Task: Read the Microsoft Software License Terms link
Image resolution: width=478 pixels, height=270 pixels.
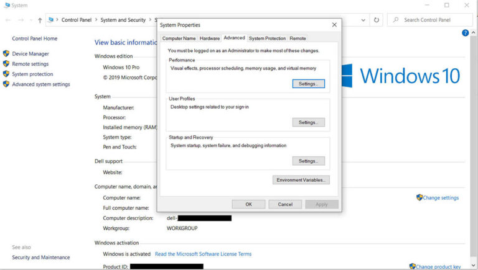Action: click(x=203, y=254)
